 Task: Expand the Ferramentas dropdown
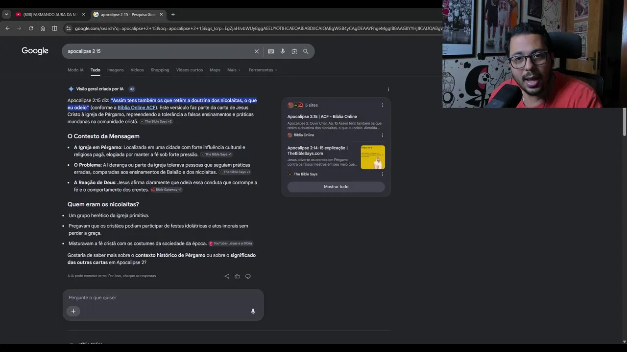coord(263,70)
